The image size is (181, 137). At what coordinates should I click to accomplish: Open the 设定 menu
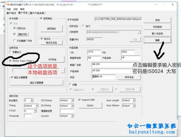(16, 9)
